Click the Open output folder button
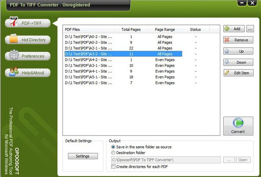The height and width of the screenshot is (177, 261). pyautogui.click(x=243, y=160)
